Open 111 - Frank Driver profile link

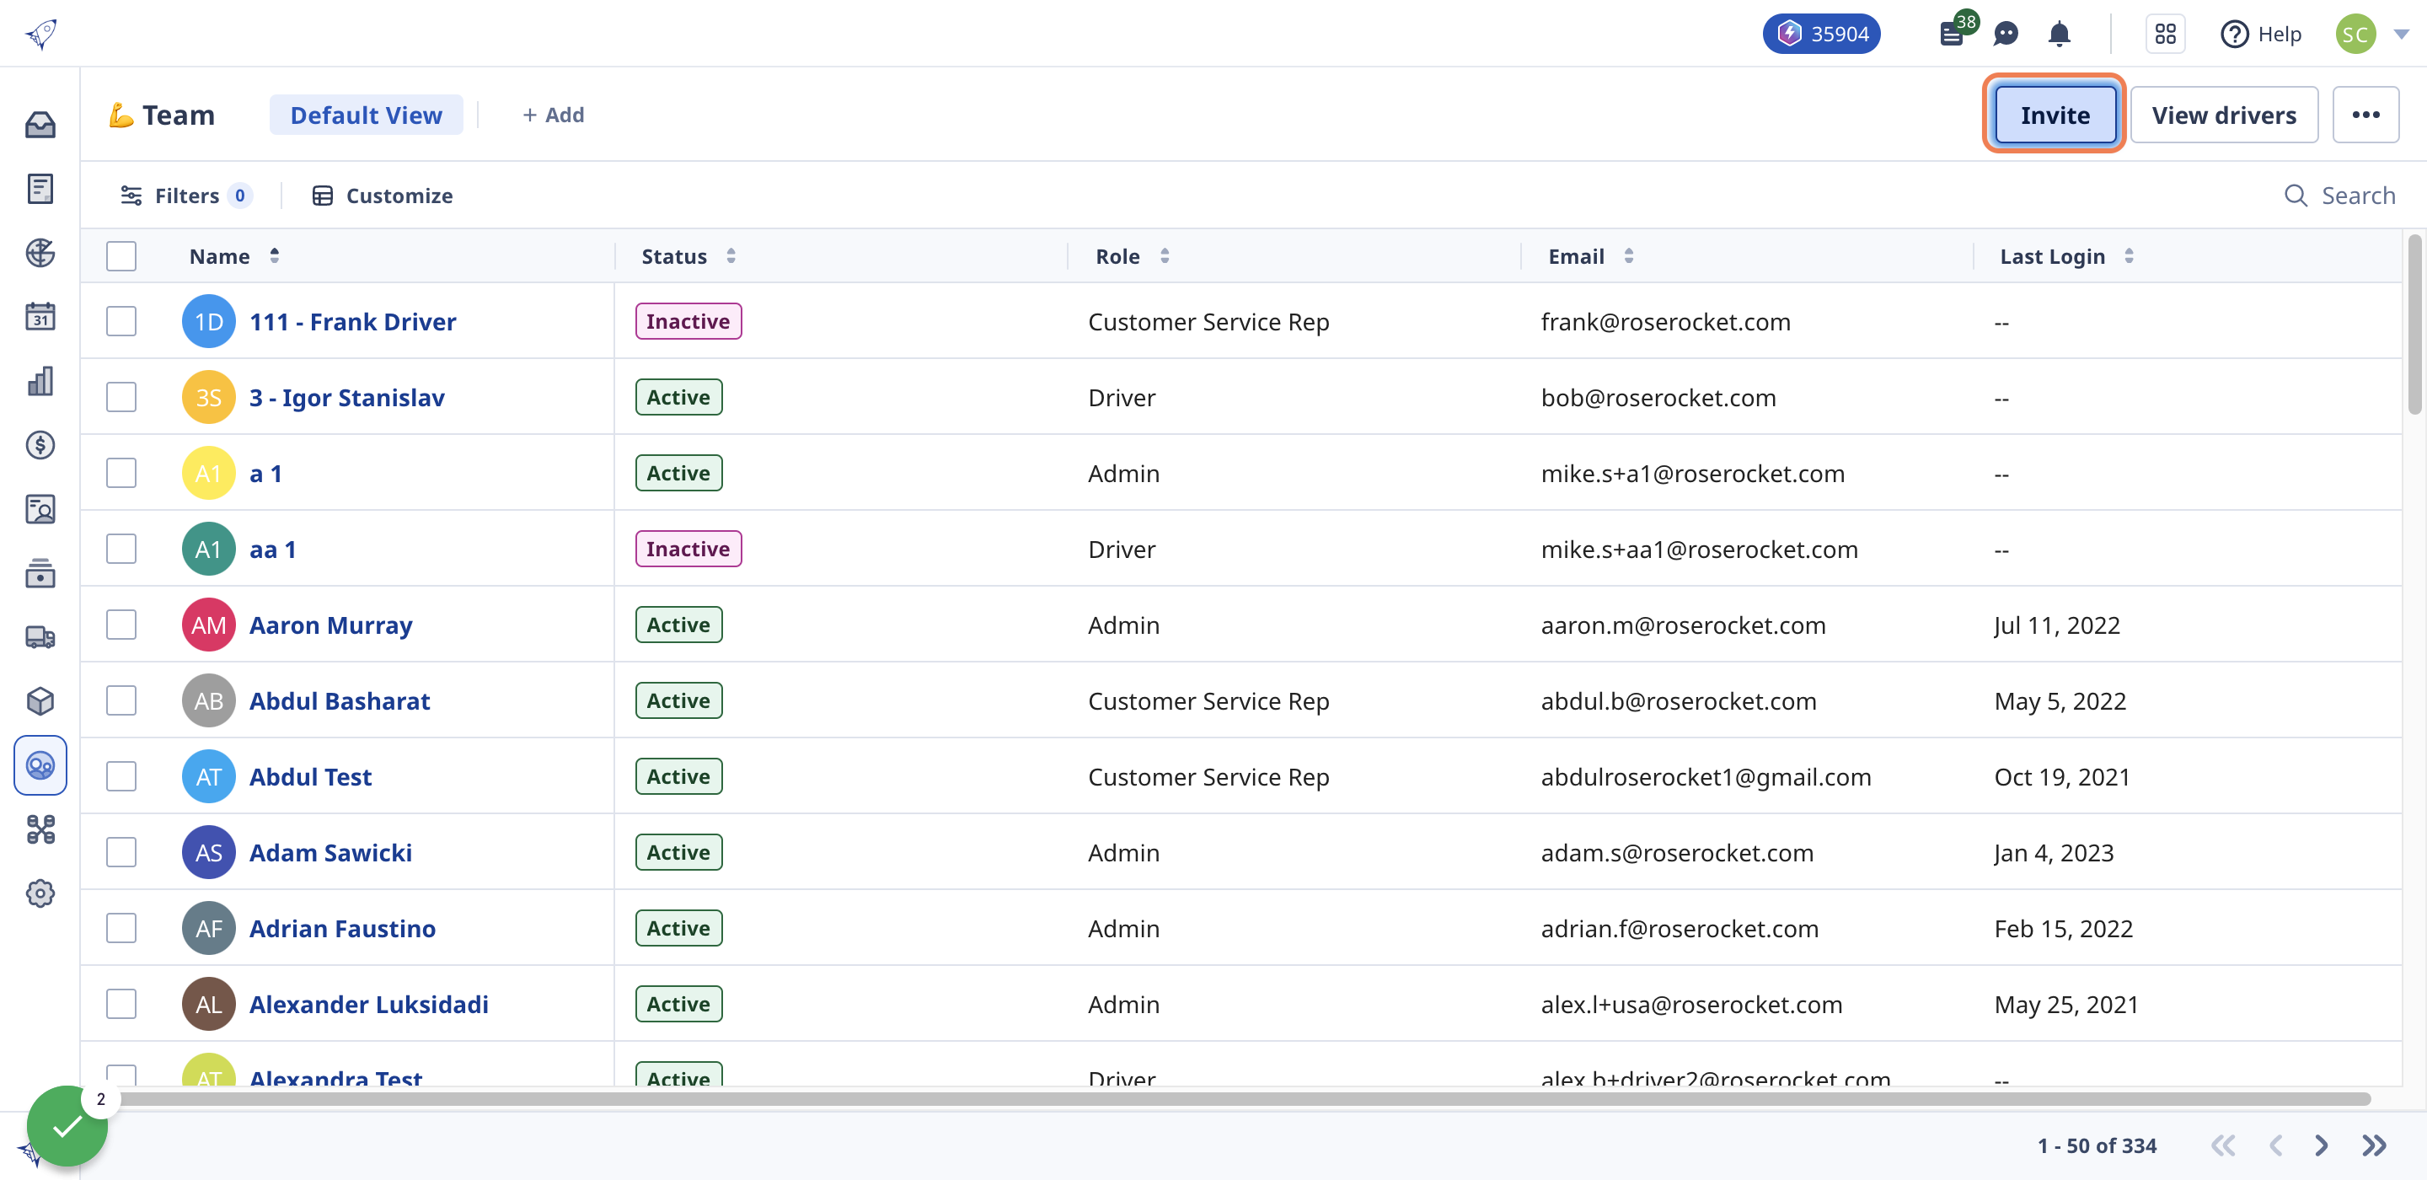click(x=352, y=321)
